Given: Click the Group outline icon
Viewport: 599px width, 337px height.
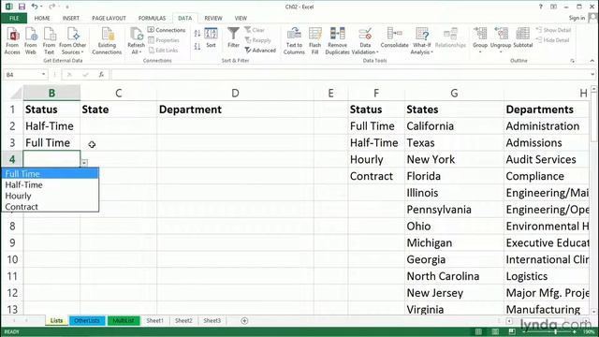Looking at the screenshot, I should point(480,39).
